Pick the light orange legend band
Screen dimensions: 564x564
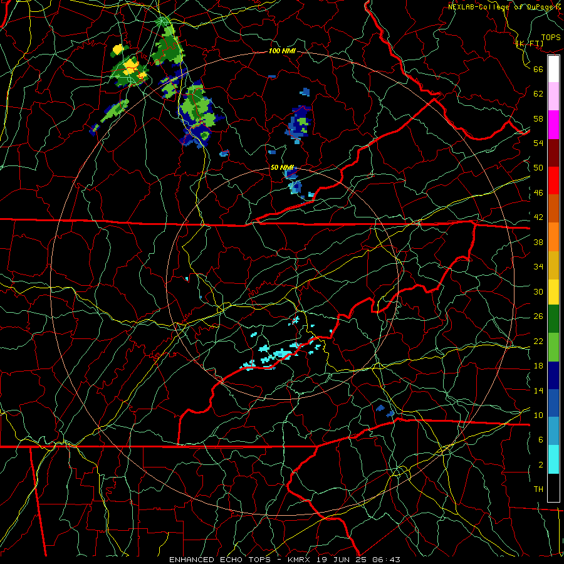pos(553,237)
